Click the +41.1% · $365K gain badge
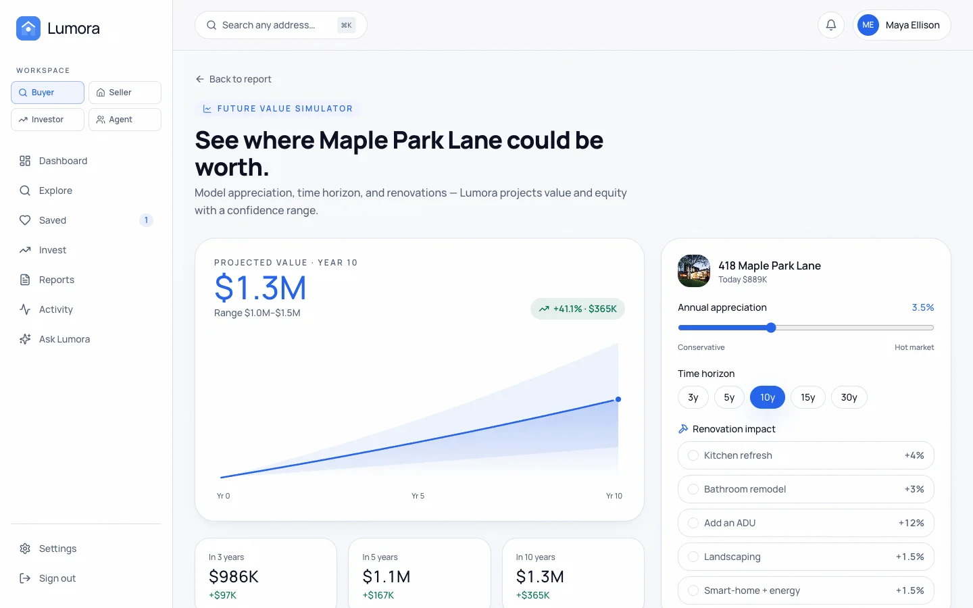Screen dimensions: 973x608 pyautogui.click(x=578, y=309)
